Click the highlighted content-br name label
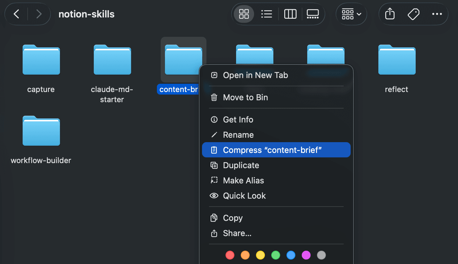This screenshot has width=458, height=264. 178,89
